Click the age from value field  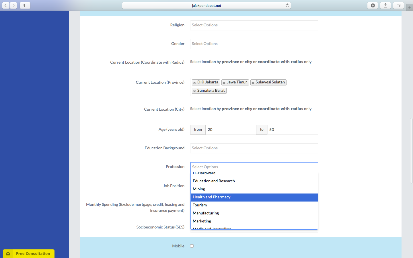(229, 130)
